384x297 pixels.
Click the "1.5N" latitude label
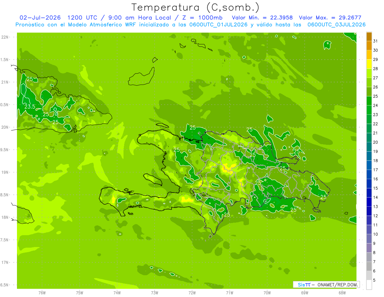(5, 60)
